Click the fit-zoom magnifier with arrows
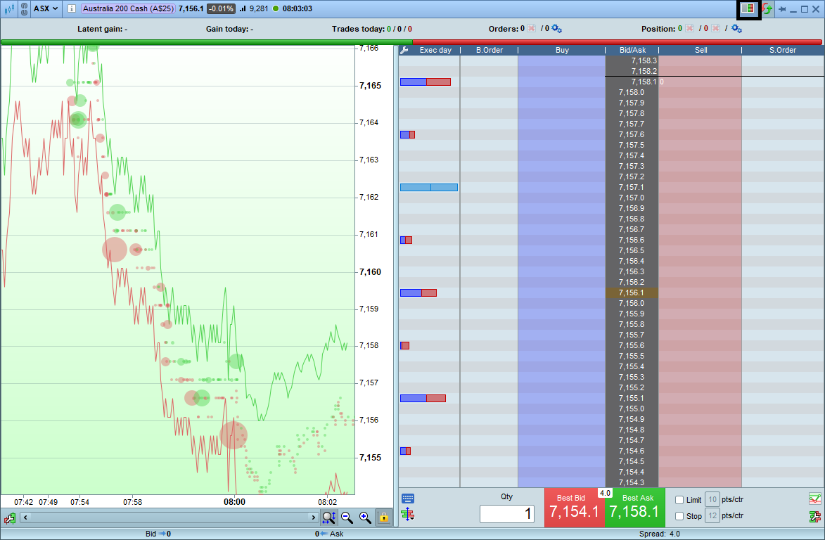Image resolution: width=825 pixels, height=540 pixels. tap(329, 517)
